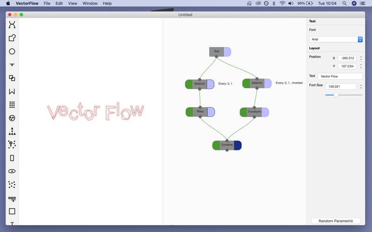This screenshot has height=232, width=372.
Task: Click the Every: 2, 1 , Inverted label
Action: click(x=289, y=83)
